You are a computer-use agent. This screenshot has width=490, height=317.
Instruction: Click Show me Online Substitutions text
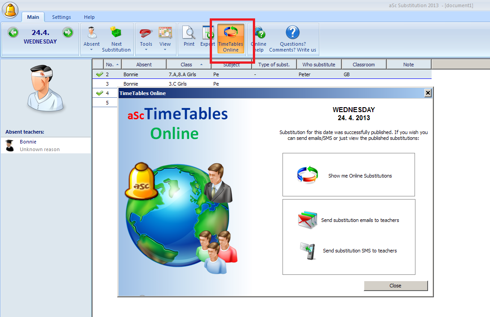360,176
